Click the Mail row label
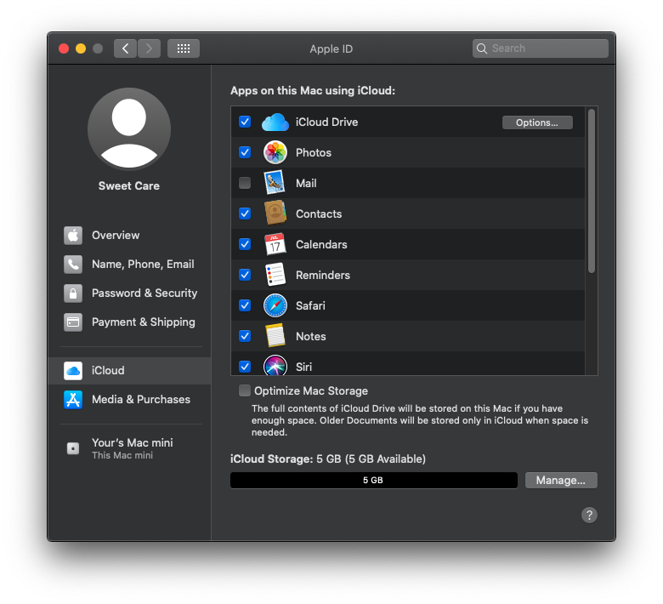 pos(306,183)
